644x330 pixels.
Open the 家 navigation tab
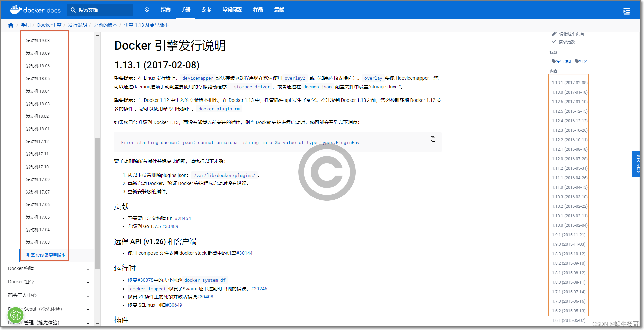tap(147, 10)
